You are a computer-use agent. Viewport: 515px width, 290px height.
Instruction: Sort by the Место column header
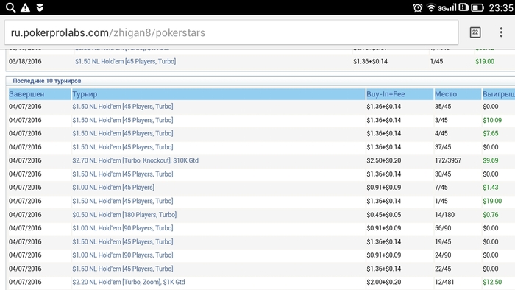(458, 94)
